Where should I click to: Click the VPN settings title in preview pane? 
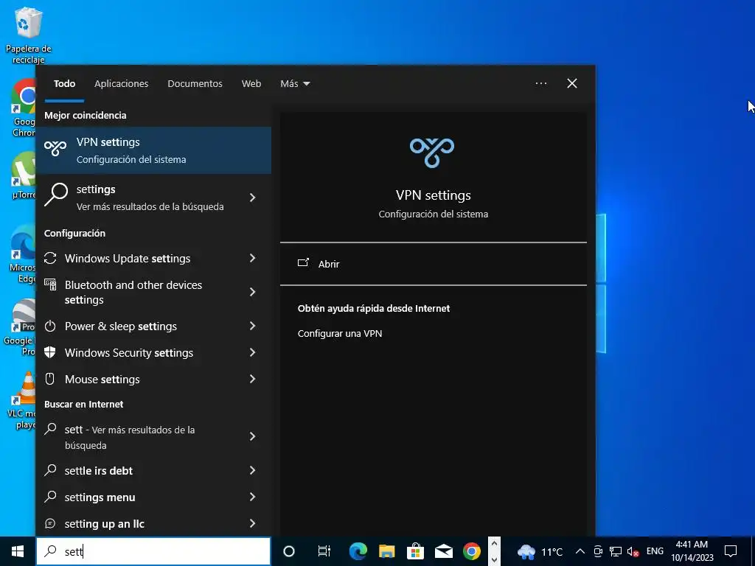434,195
